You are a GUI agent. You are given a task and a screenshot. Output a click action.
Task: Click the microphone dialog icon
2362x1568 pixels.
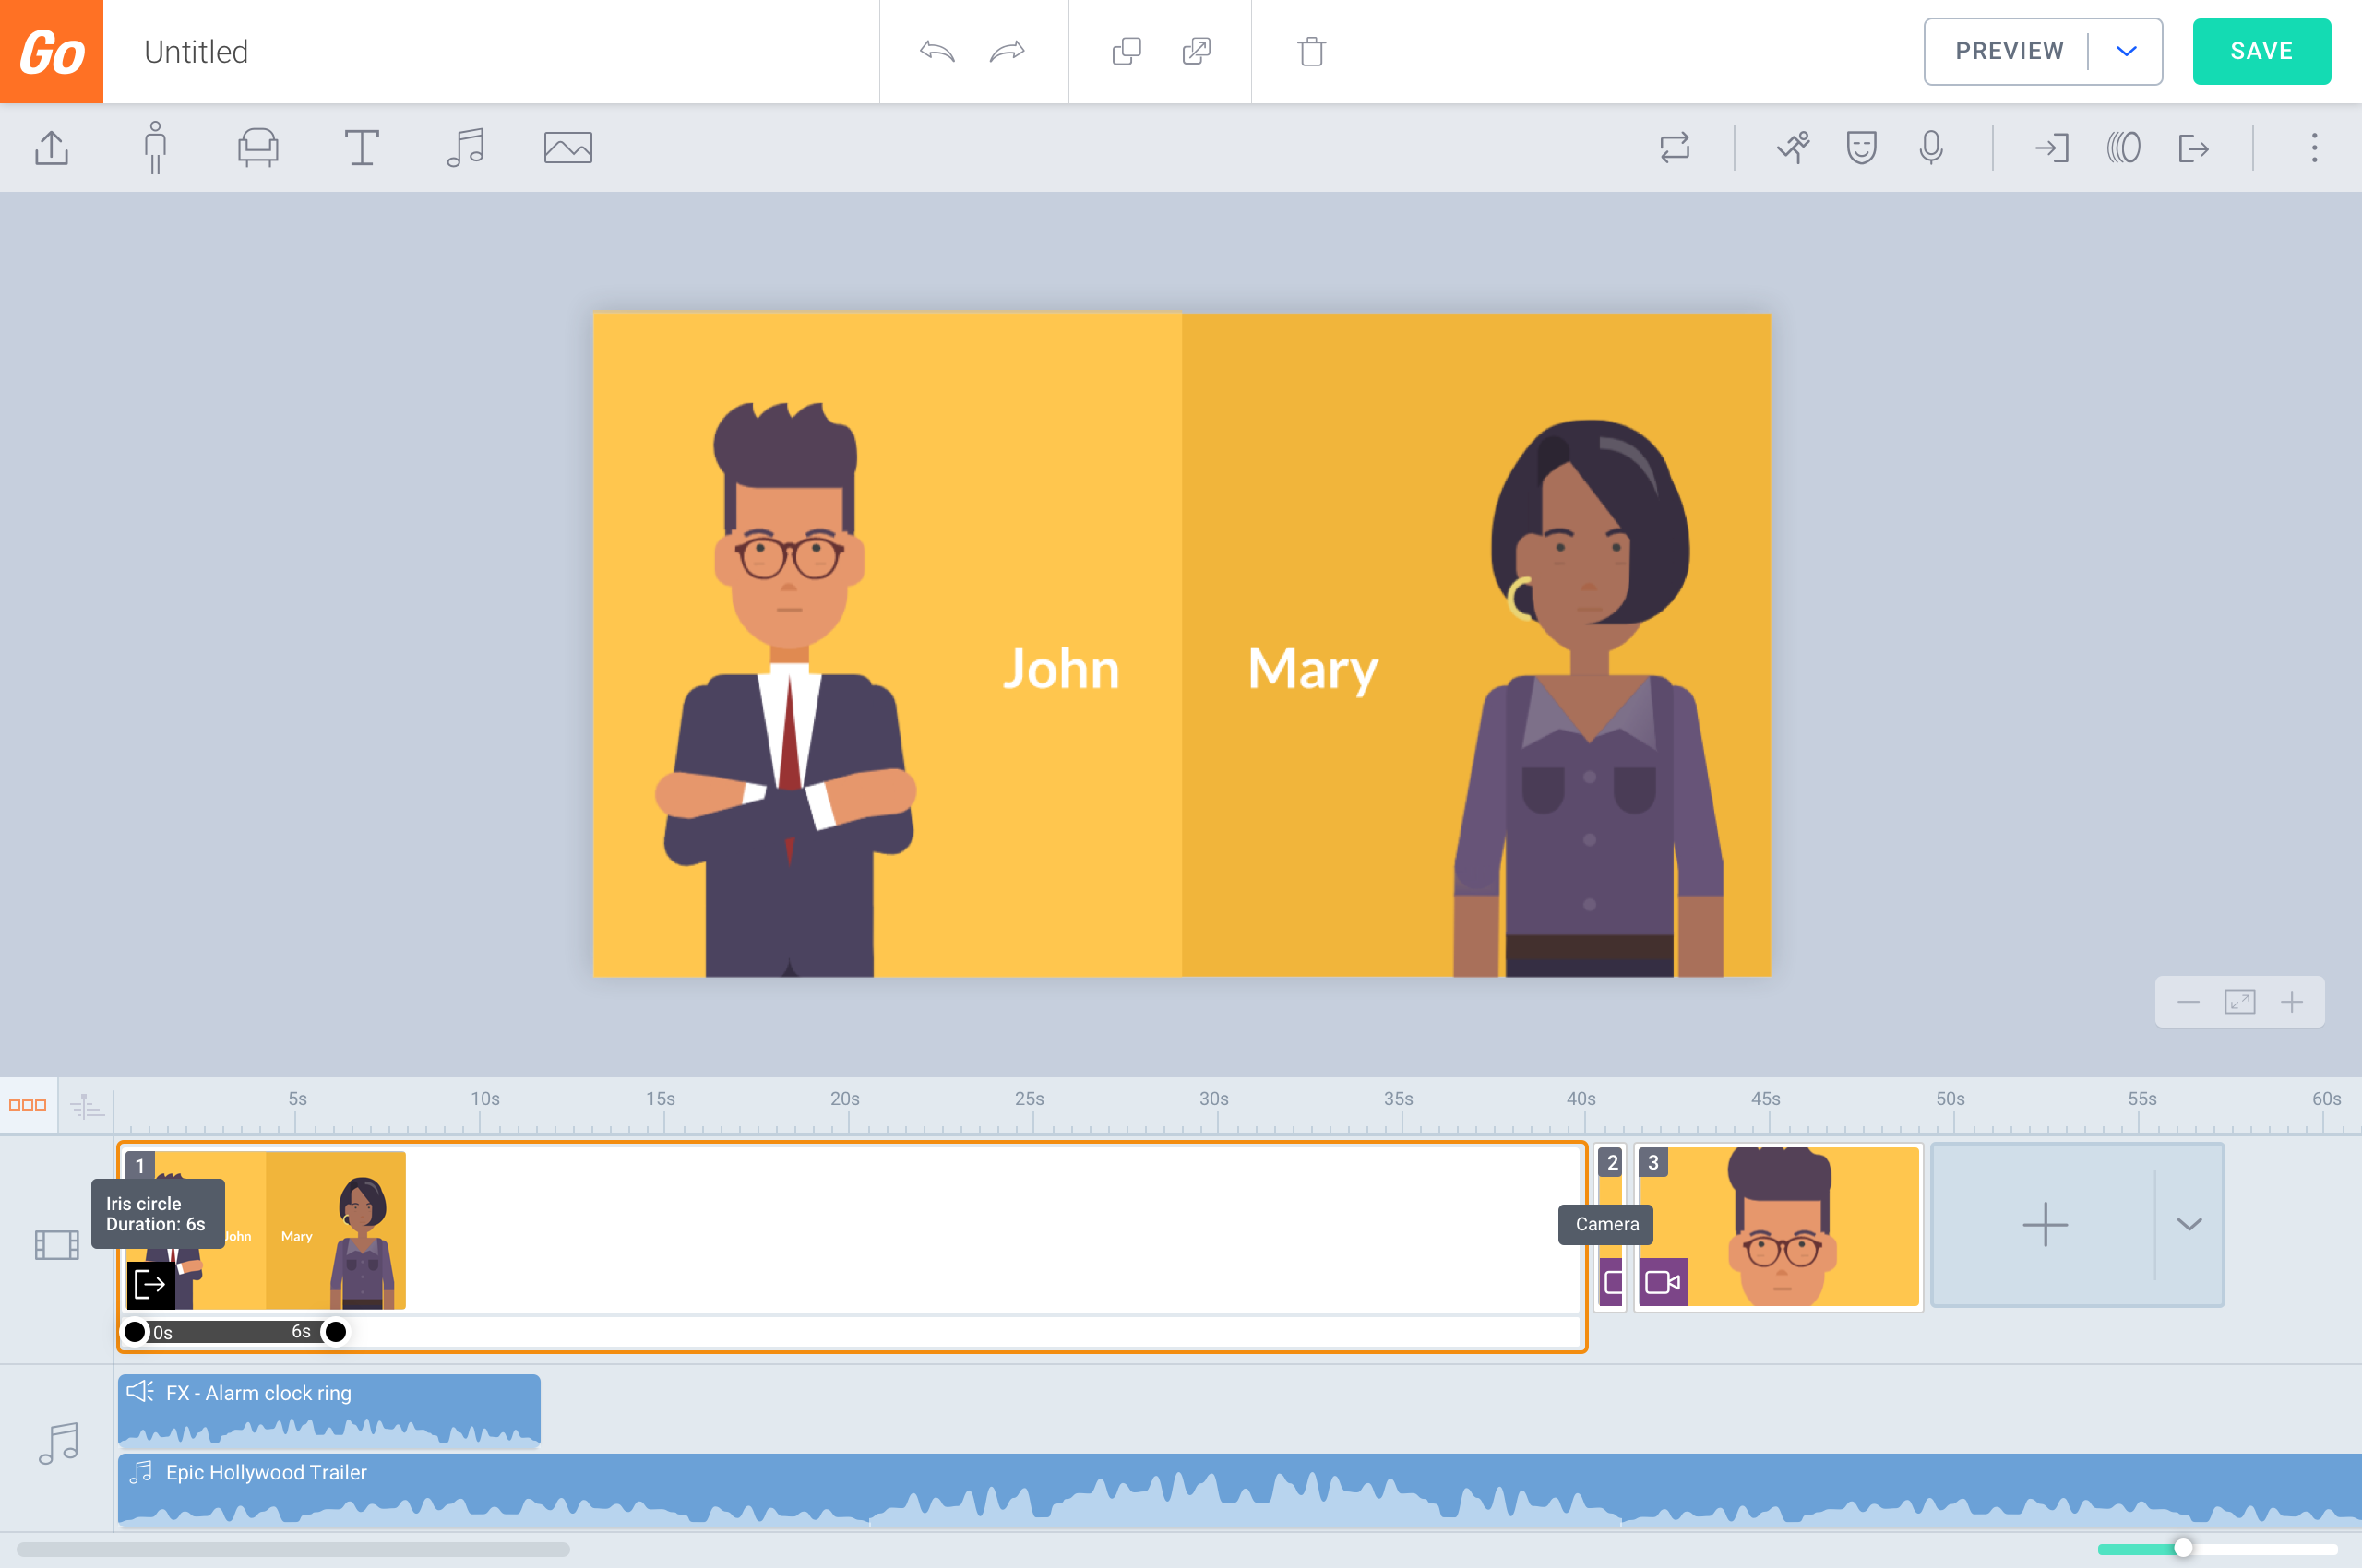1931,148
